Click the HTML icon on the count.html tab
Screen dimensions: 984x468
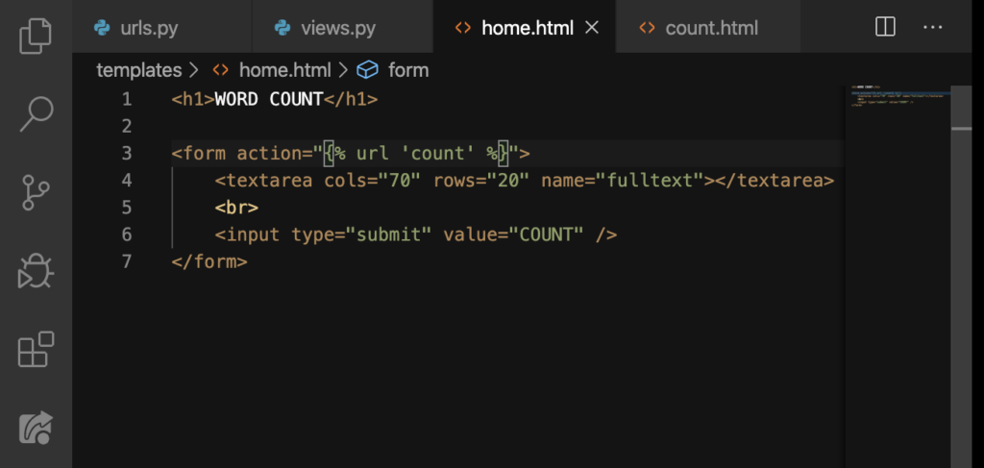coord(647,28)
